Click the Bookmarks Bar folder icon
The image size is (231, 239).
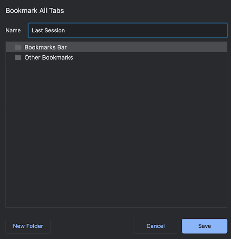coord(18,47)
